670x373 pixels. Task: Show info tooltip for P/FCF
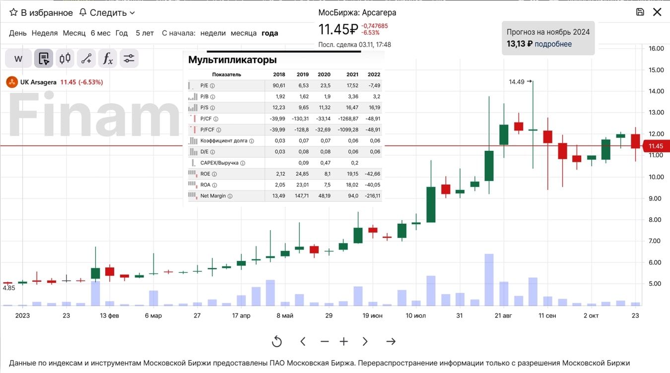[219, 130]
